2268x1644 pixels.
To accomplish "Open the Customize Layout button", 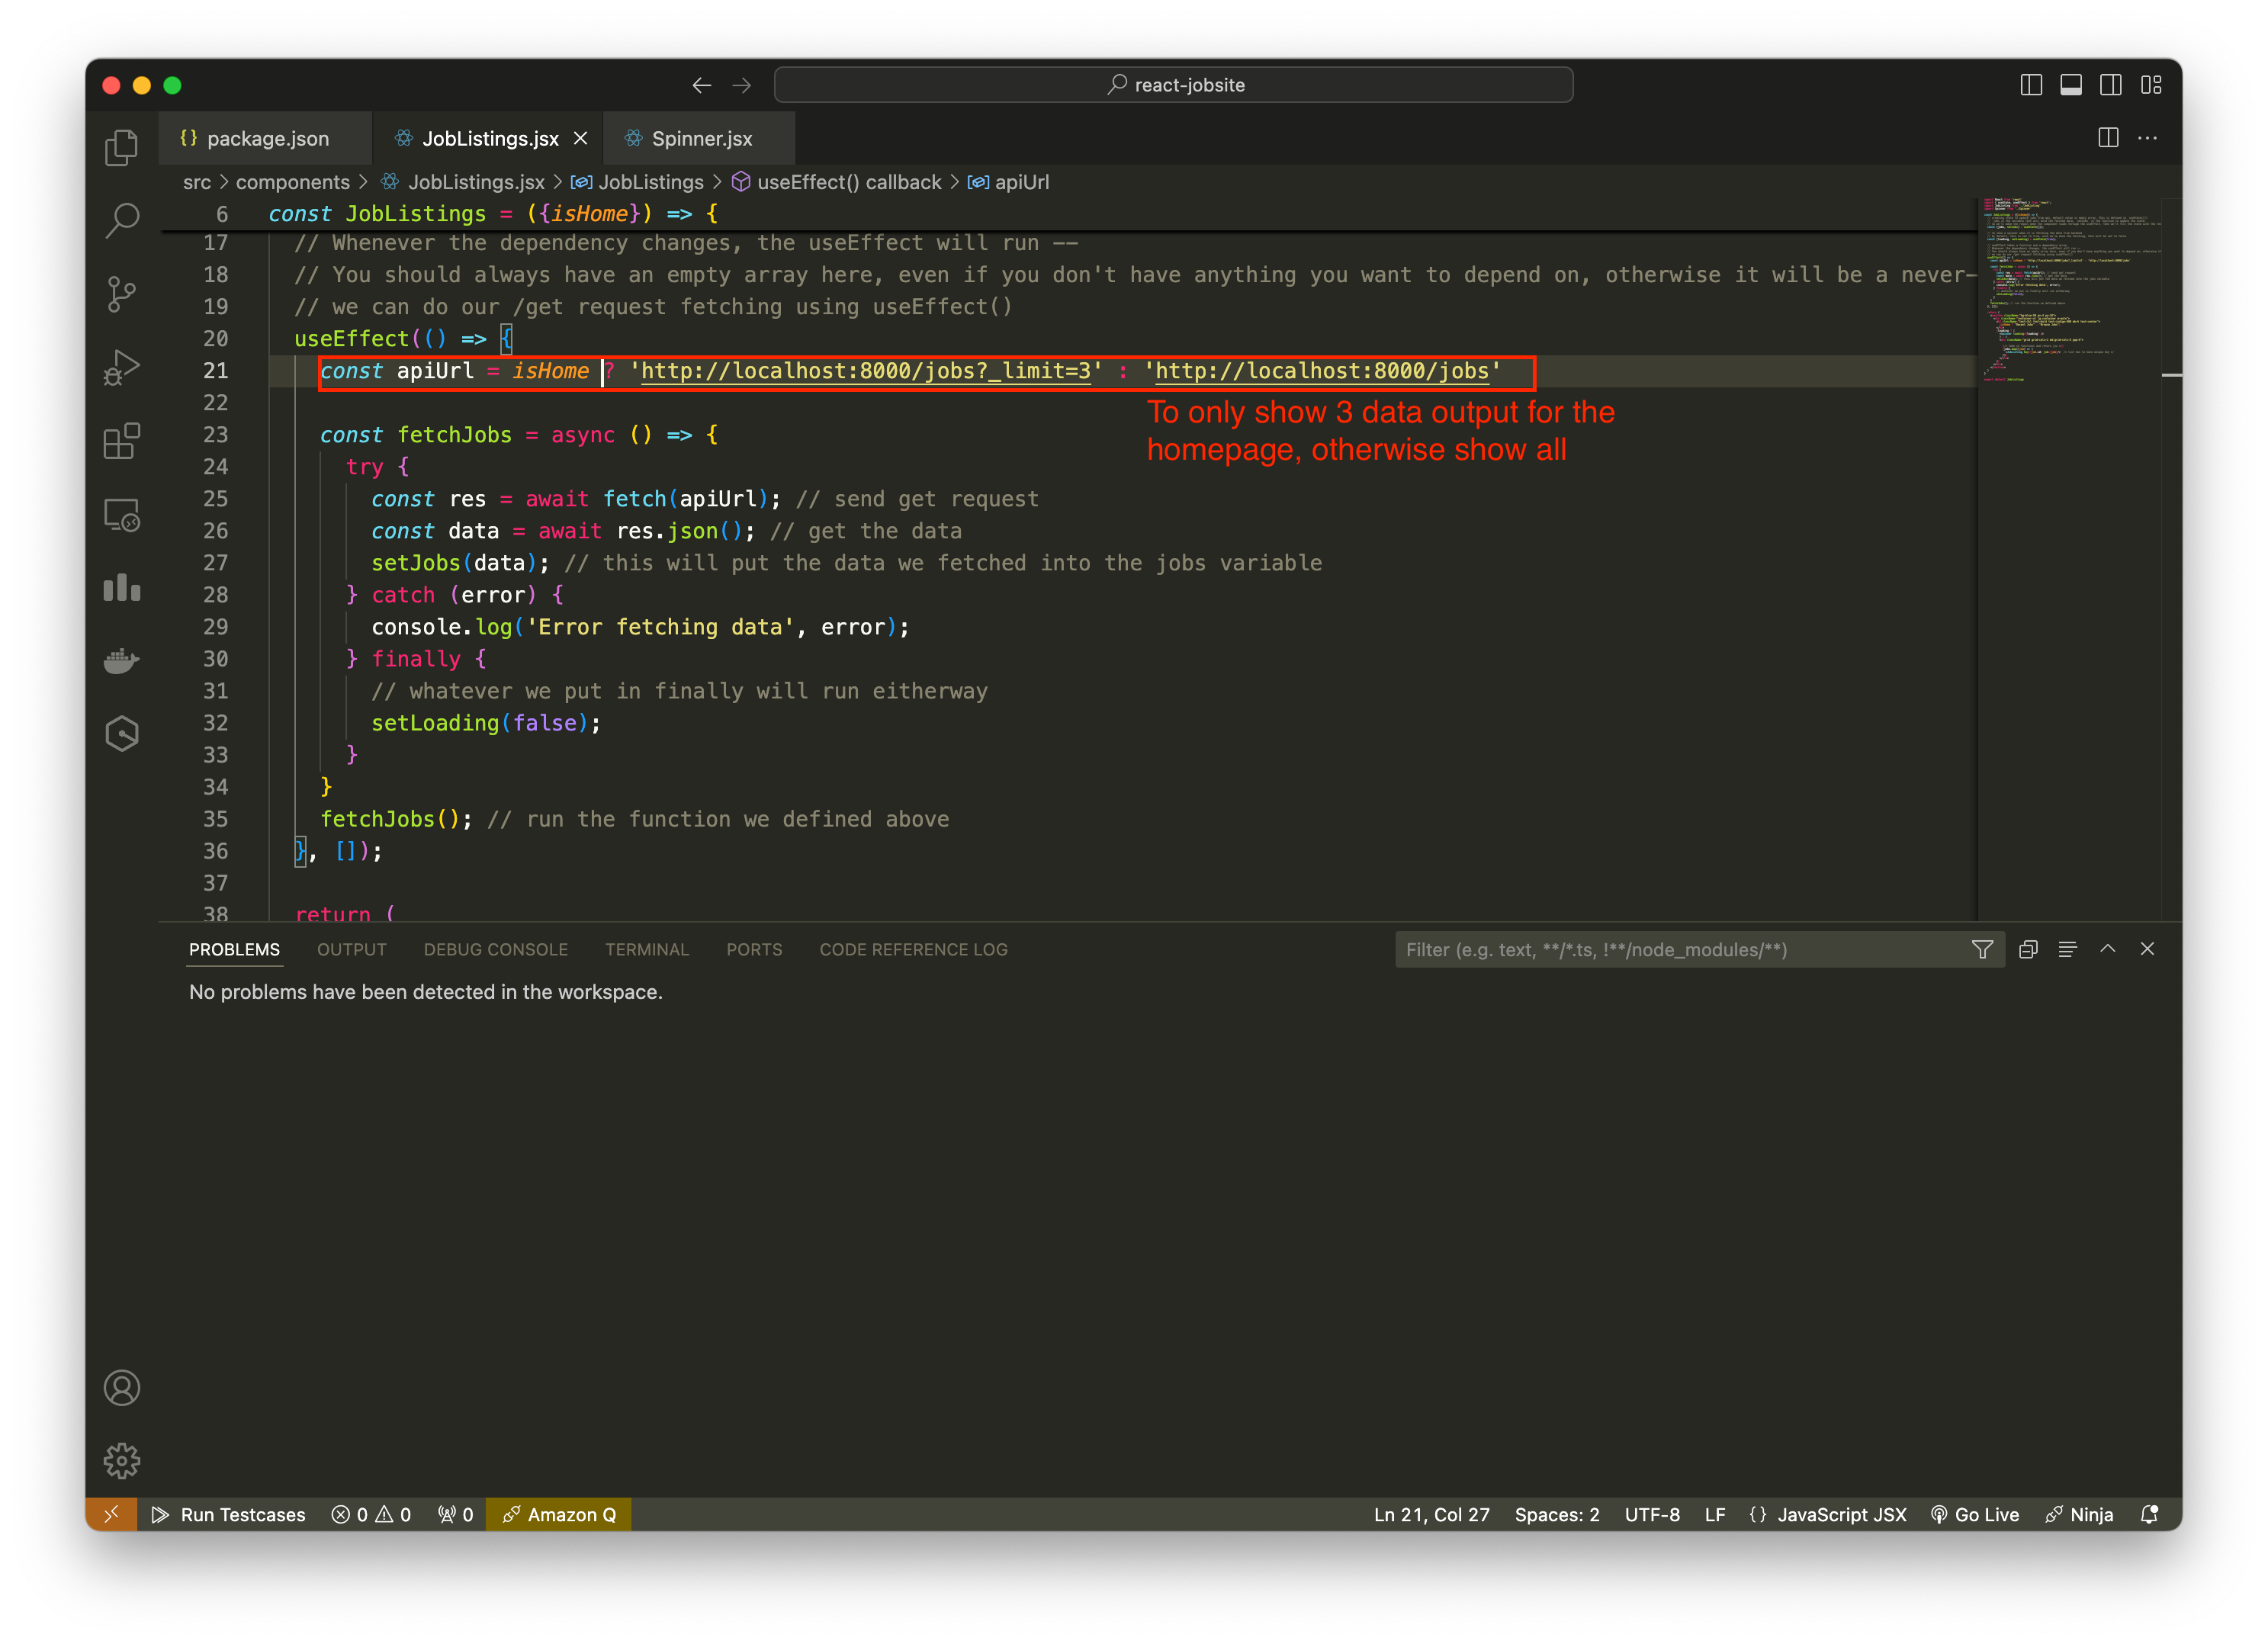I will (2151, 85).
